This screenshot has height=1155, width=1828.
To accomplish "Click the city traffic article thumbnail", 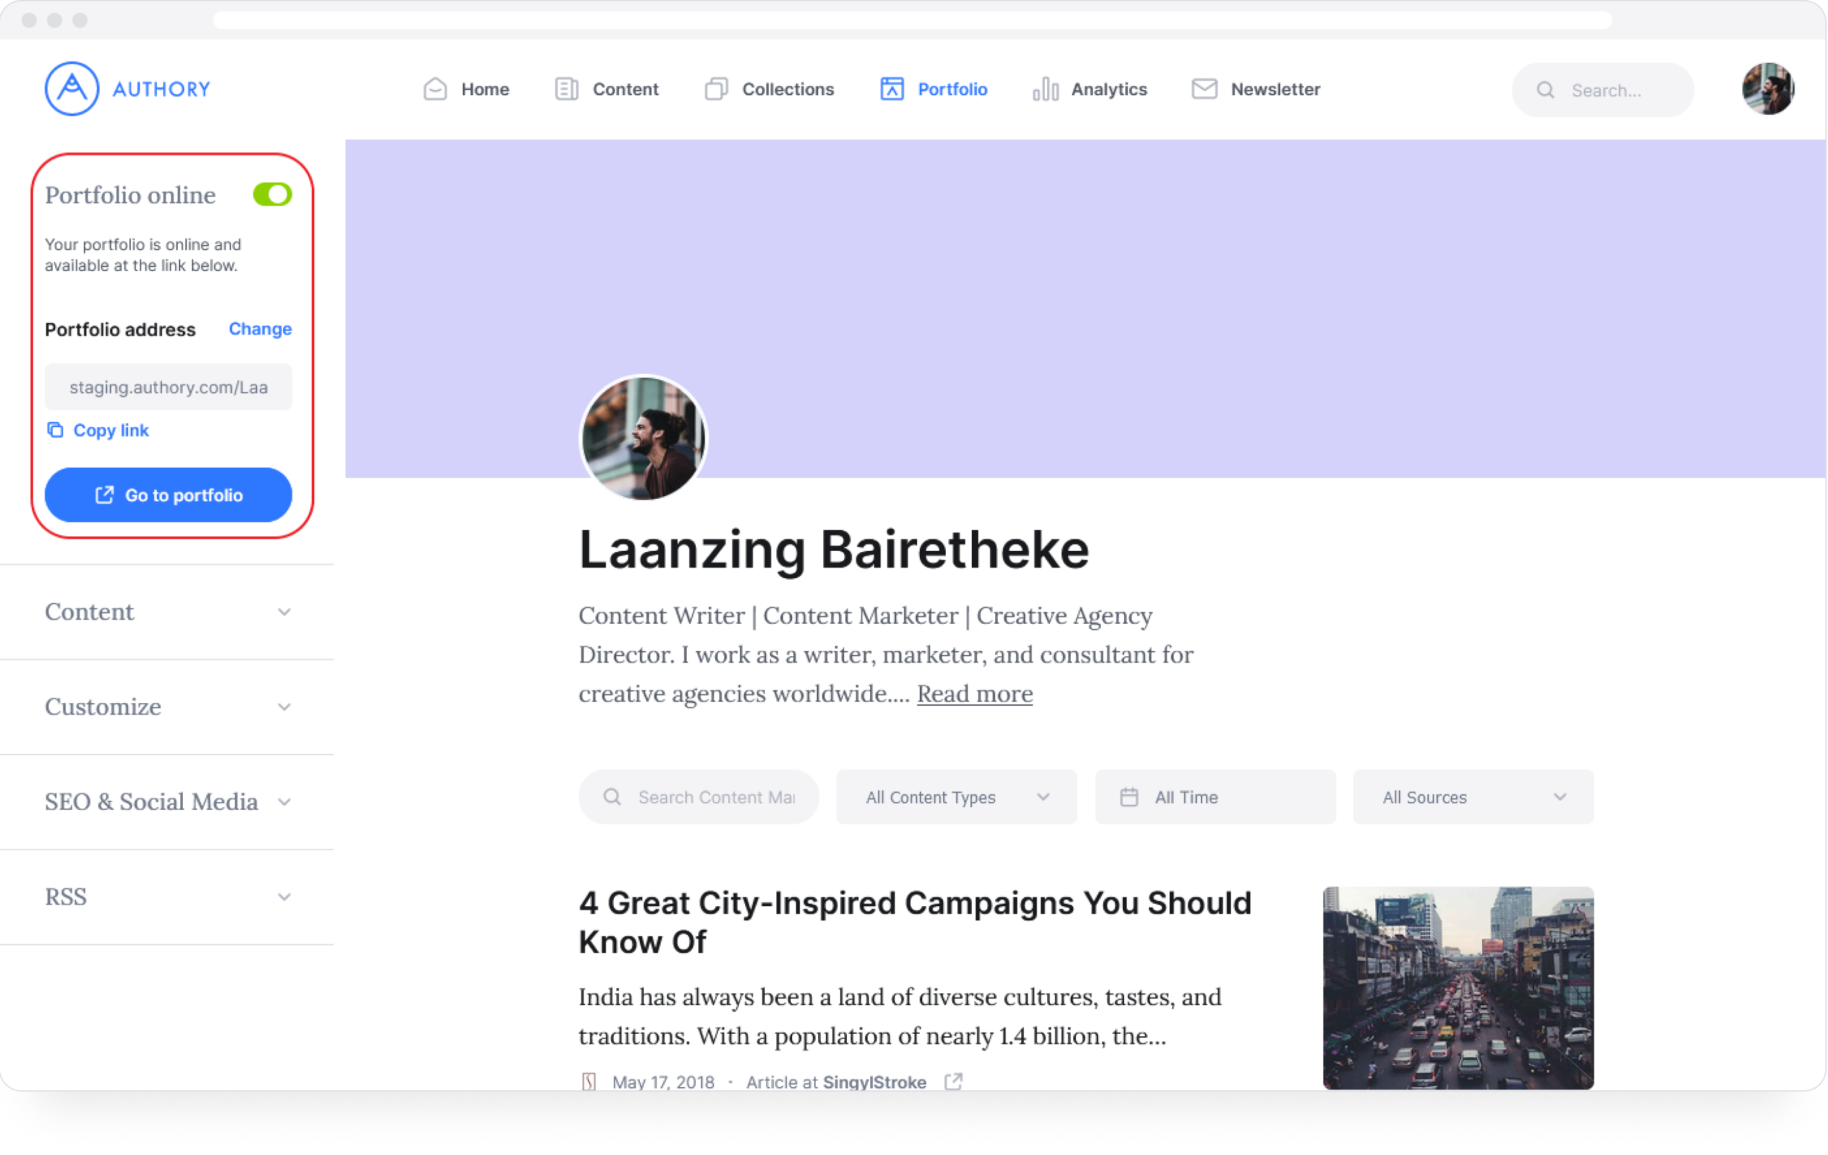I will 1457,987.
